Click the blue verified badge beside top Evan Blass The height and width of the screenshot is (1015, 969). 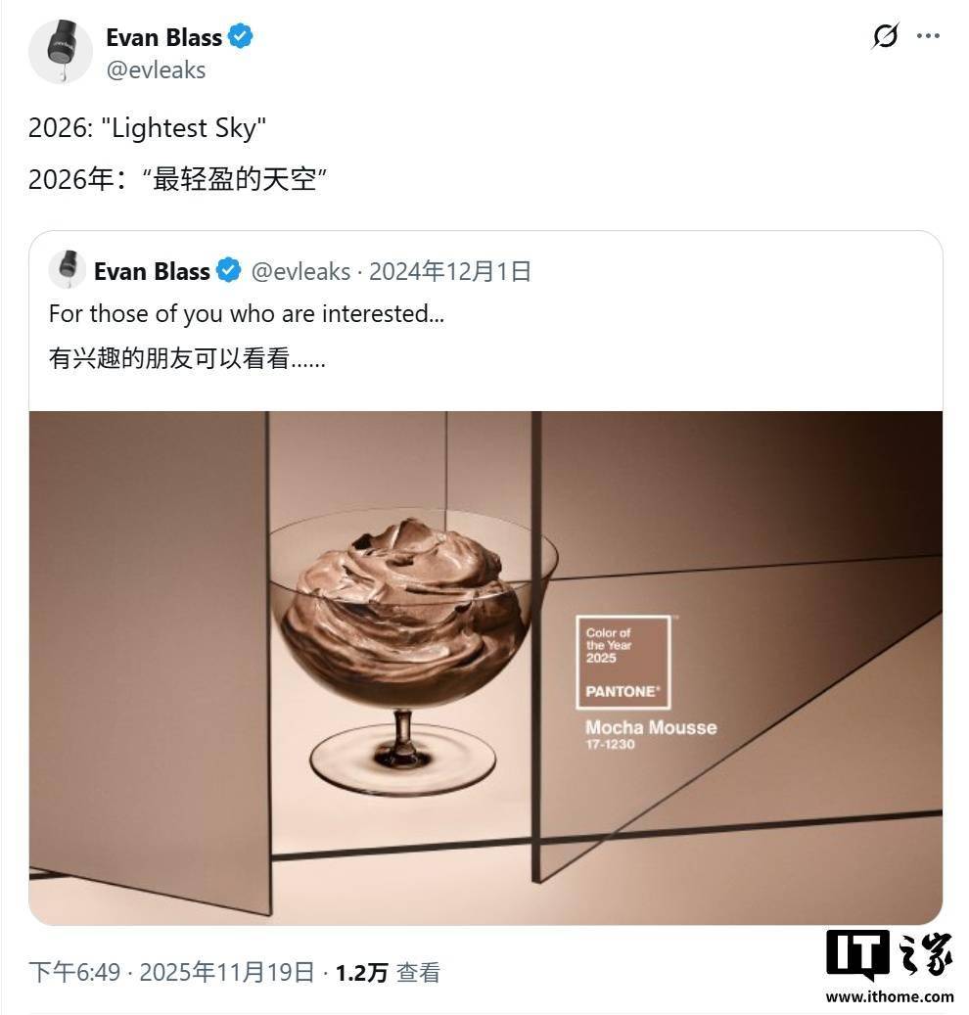tap(241, 36)
